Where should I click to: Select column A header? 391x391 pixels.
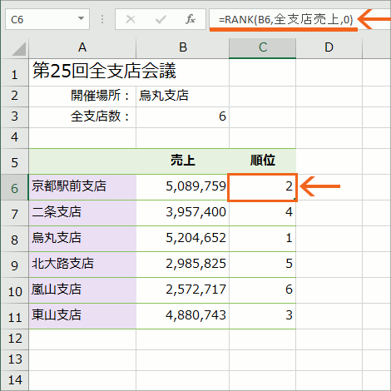click(x=82, y=47)
